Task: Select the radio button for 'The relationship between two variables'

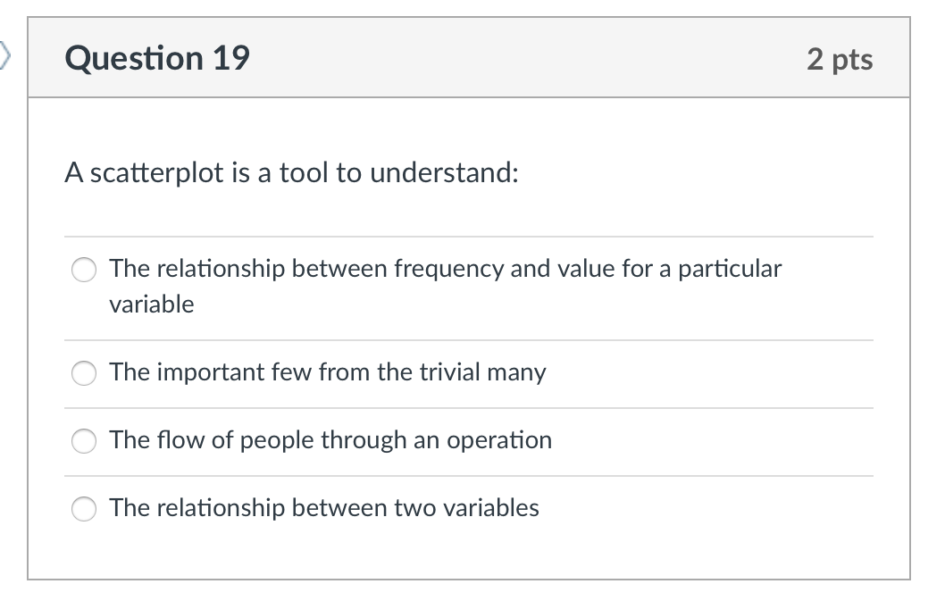Action: 83,508
